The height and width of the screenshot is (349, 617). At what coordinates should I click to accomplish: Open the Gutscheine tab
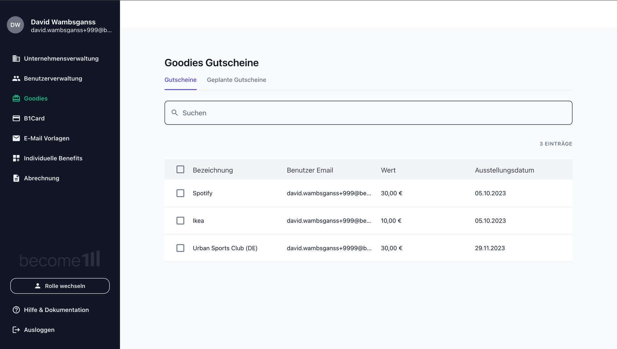click(x=180, y=80)
